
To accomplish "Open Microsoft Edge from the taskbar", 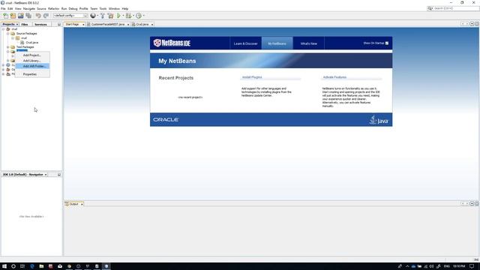I will [x=32, y=266].
